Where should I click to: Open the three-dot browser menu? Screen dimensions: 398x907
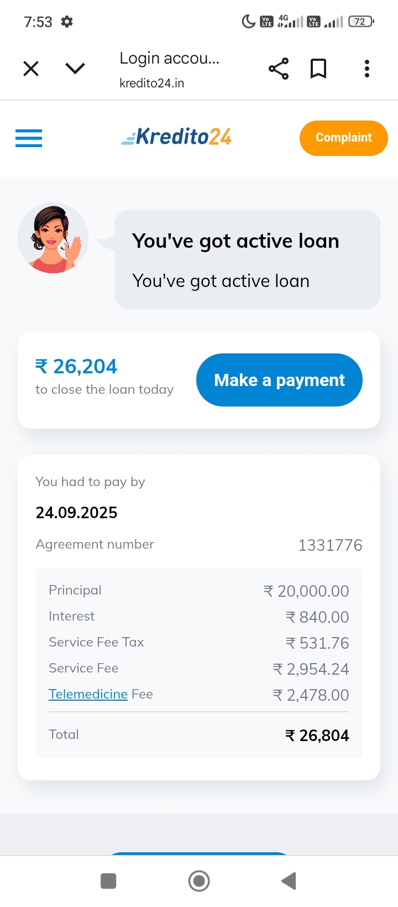coord(366,69)
